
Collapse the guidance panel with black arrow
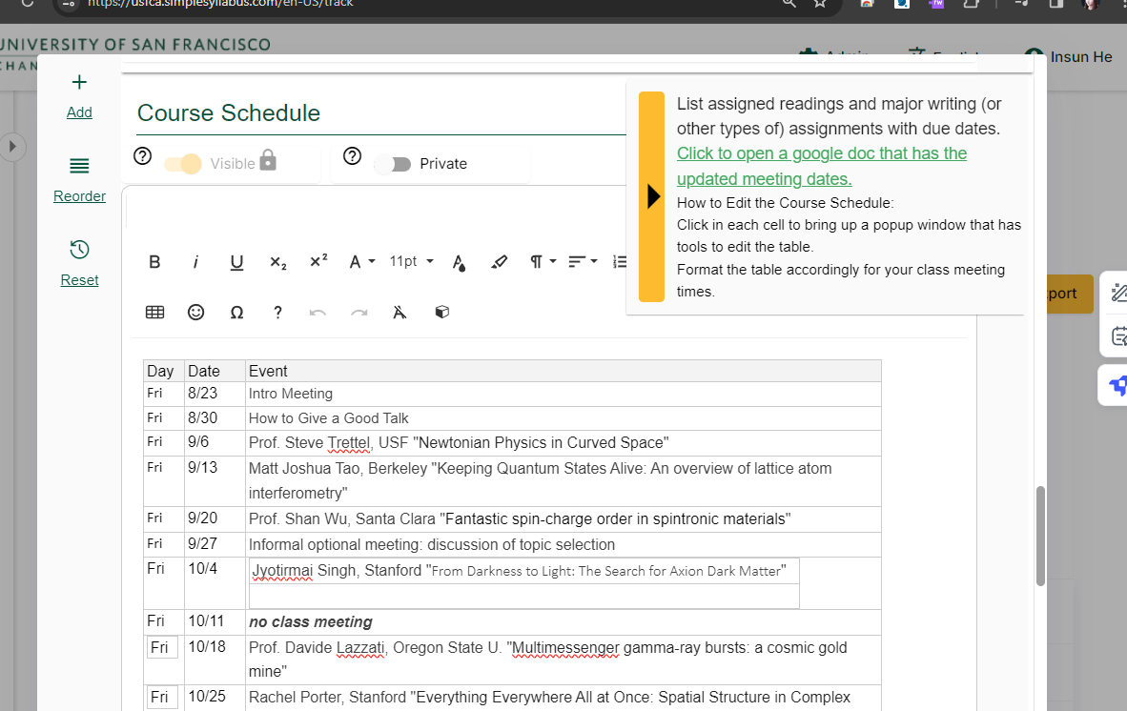(652, 196)
